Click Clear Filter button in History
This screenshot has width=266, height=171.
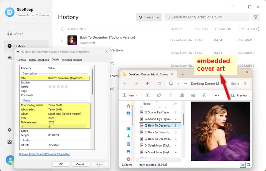point(149,17)
